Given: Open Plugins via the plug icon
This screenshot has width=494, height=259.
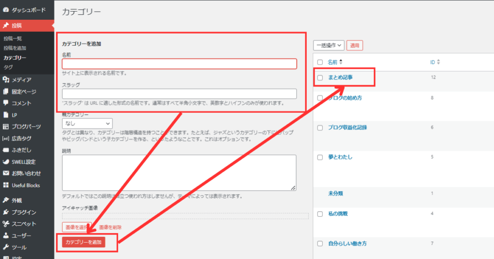Looking at the screenshot, I should point(6,212).
